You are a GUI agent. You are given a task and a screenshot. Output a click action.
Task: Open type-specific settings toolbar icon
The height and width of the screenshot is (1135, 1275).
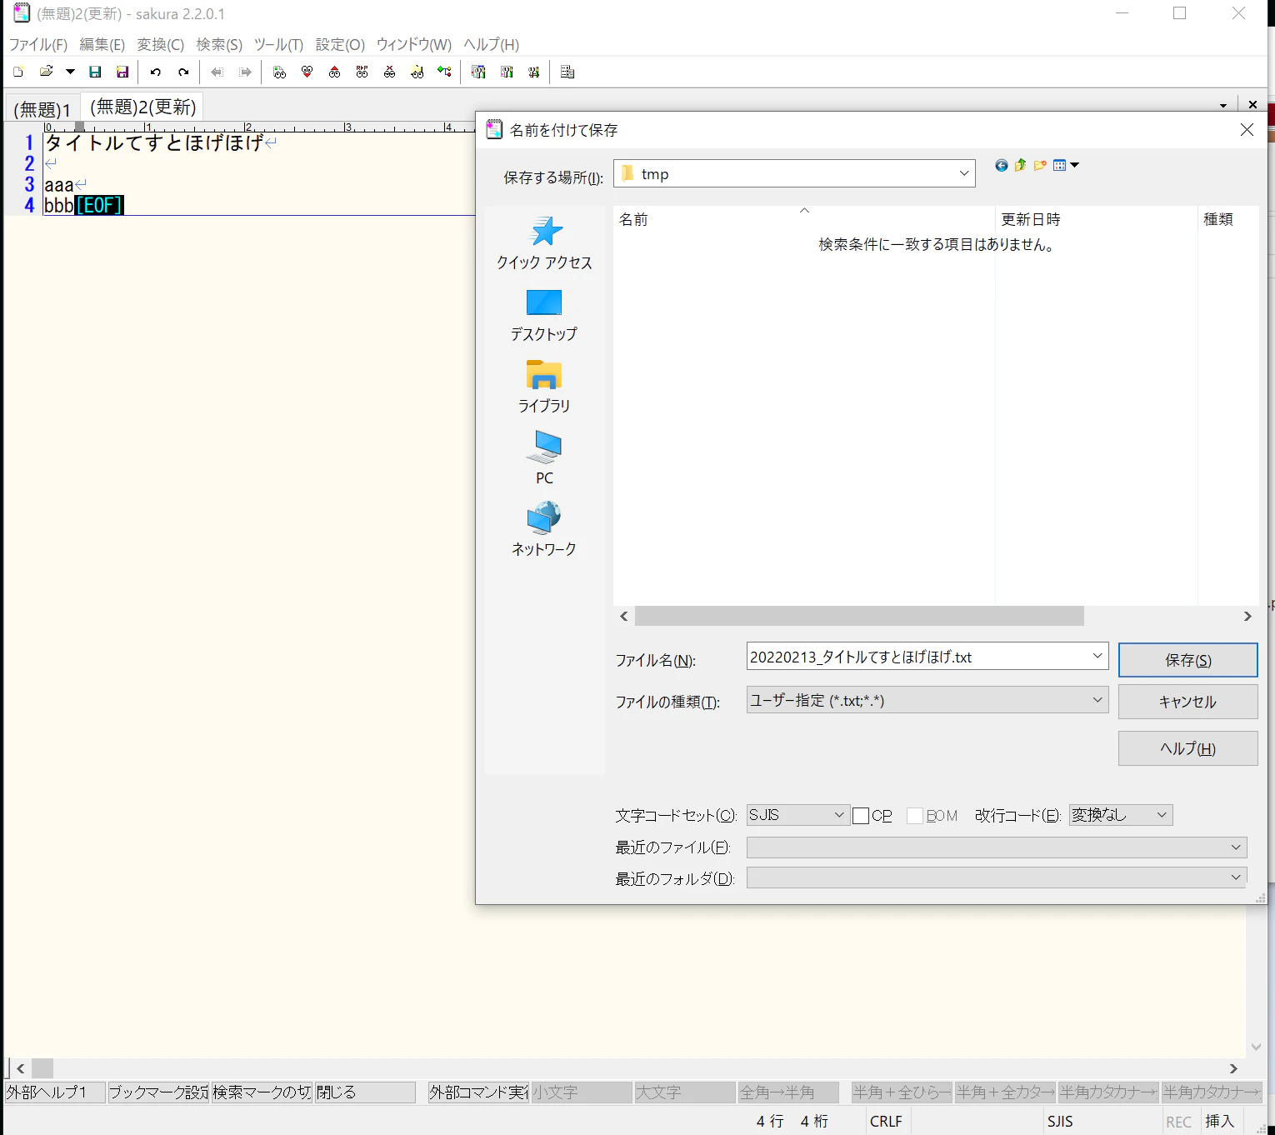click(x=478, y=72)
